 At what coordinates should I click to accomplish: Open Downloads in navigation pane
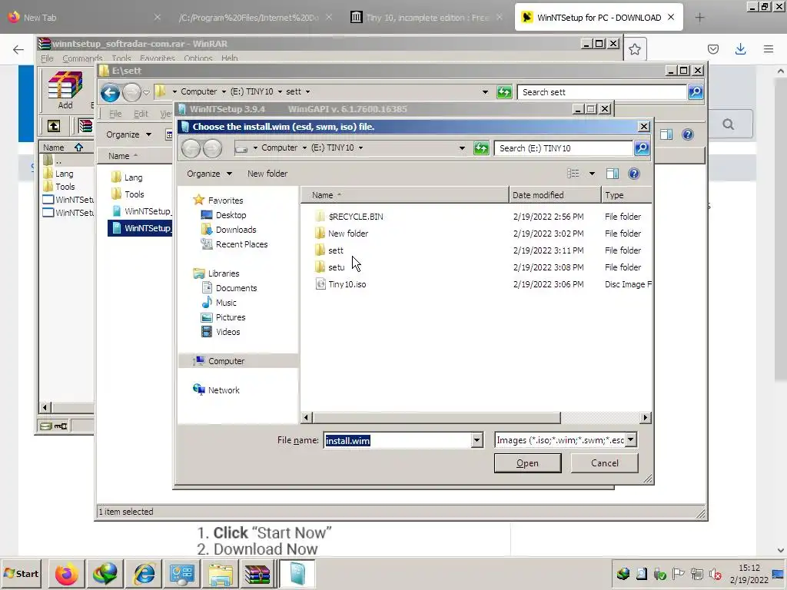228,229
